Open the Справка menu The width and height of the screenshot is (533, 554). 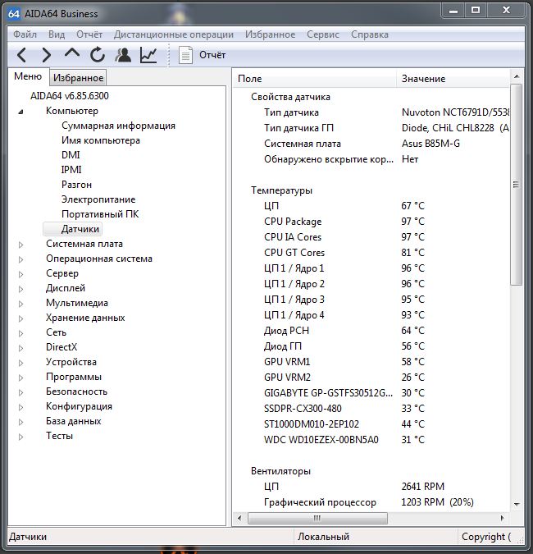point(370,34)
